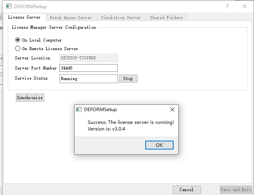Close the success message dialog

coord(172,110)
